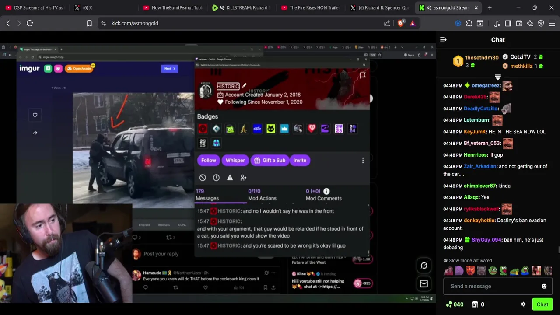
Task: Open the channel shop icon
Action: tap(475, 304)
